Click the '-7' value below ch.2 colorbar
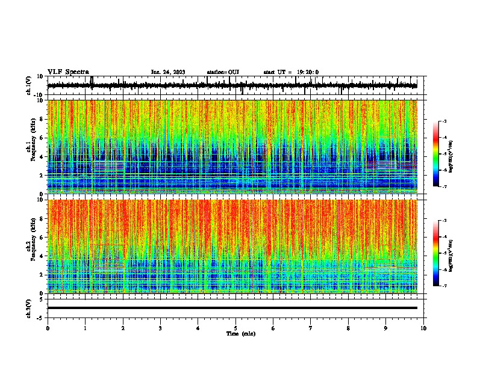The width and height of the screenshot is (477, 368). click(x=444, y=286)
